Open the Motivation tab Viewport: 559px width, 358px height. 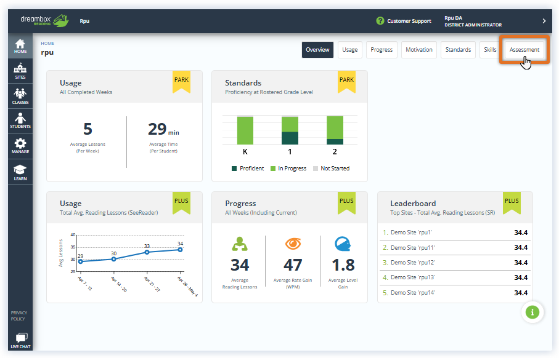418,50
